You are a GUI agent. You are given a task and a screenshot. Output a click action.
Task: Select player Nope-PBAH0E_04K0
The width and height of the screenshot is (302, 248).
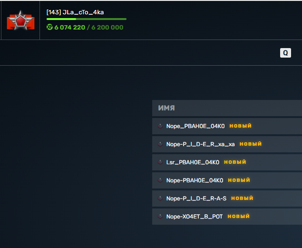point(195,180)
